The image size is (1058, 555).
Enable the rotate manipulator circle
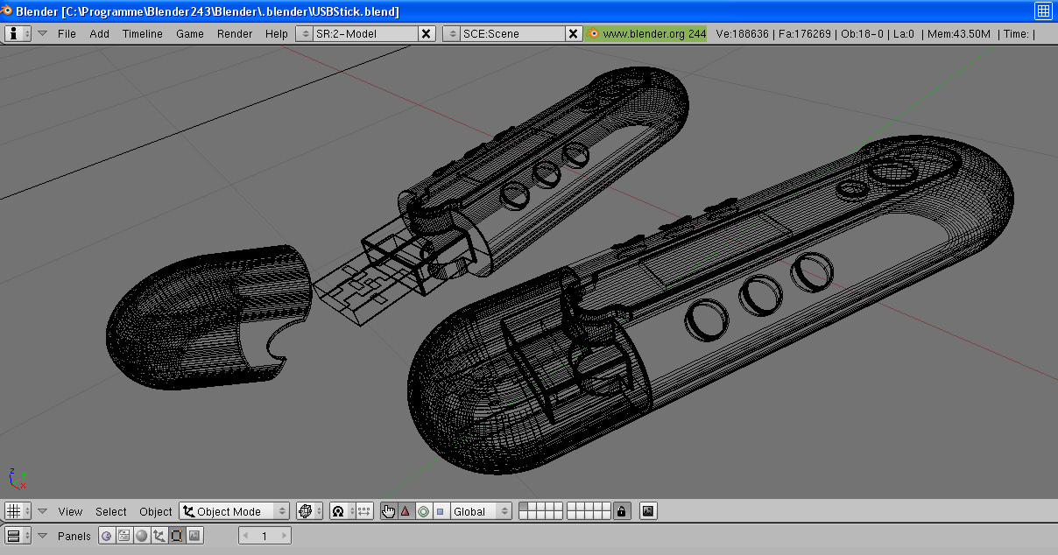[x=423, y=511]
